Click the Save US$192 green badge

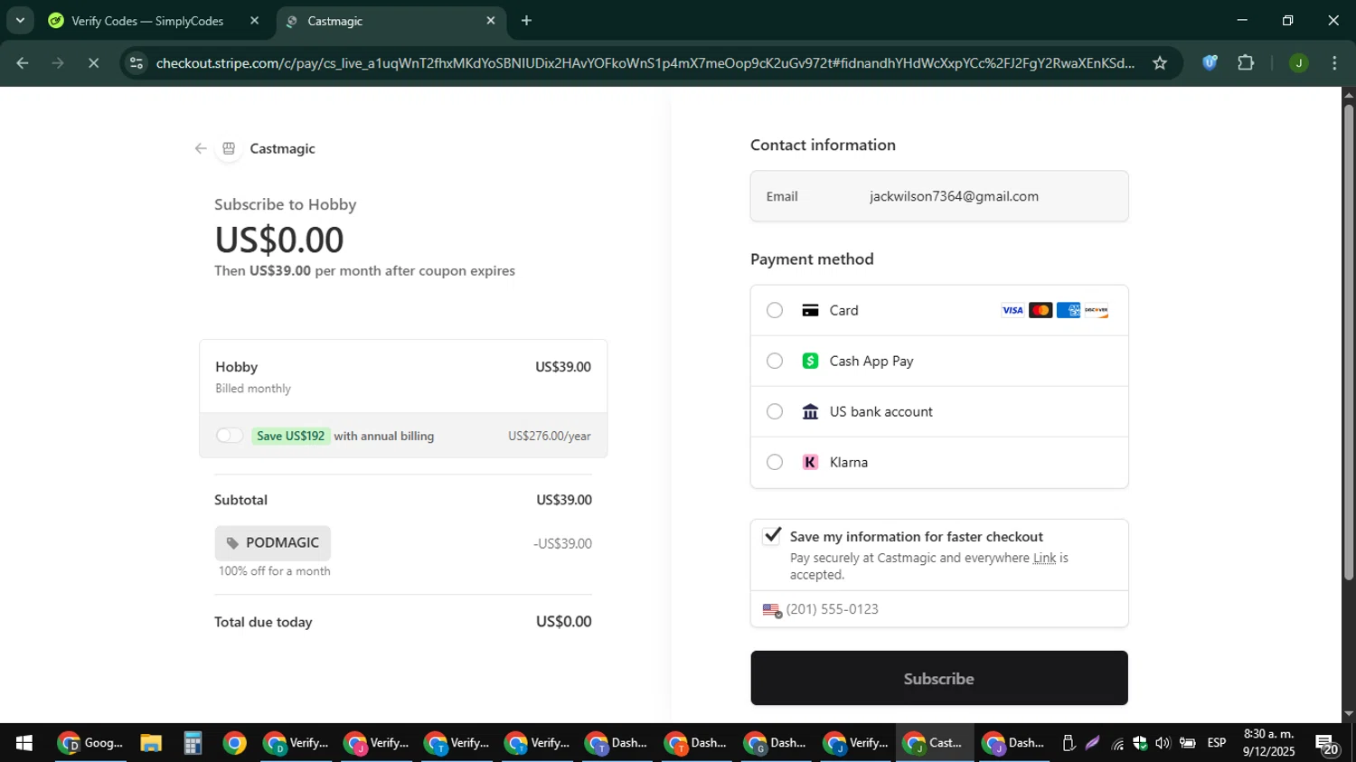[x=290, y=436]
